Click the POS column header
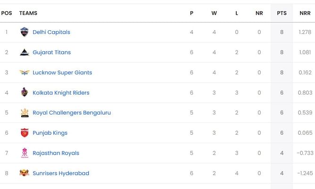The height and width of the screenshot is (189, 315). pos(7,13)
